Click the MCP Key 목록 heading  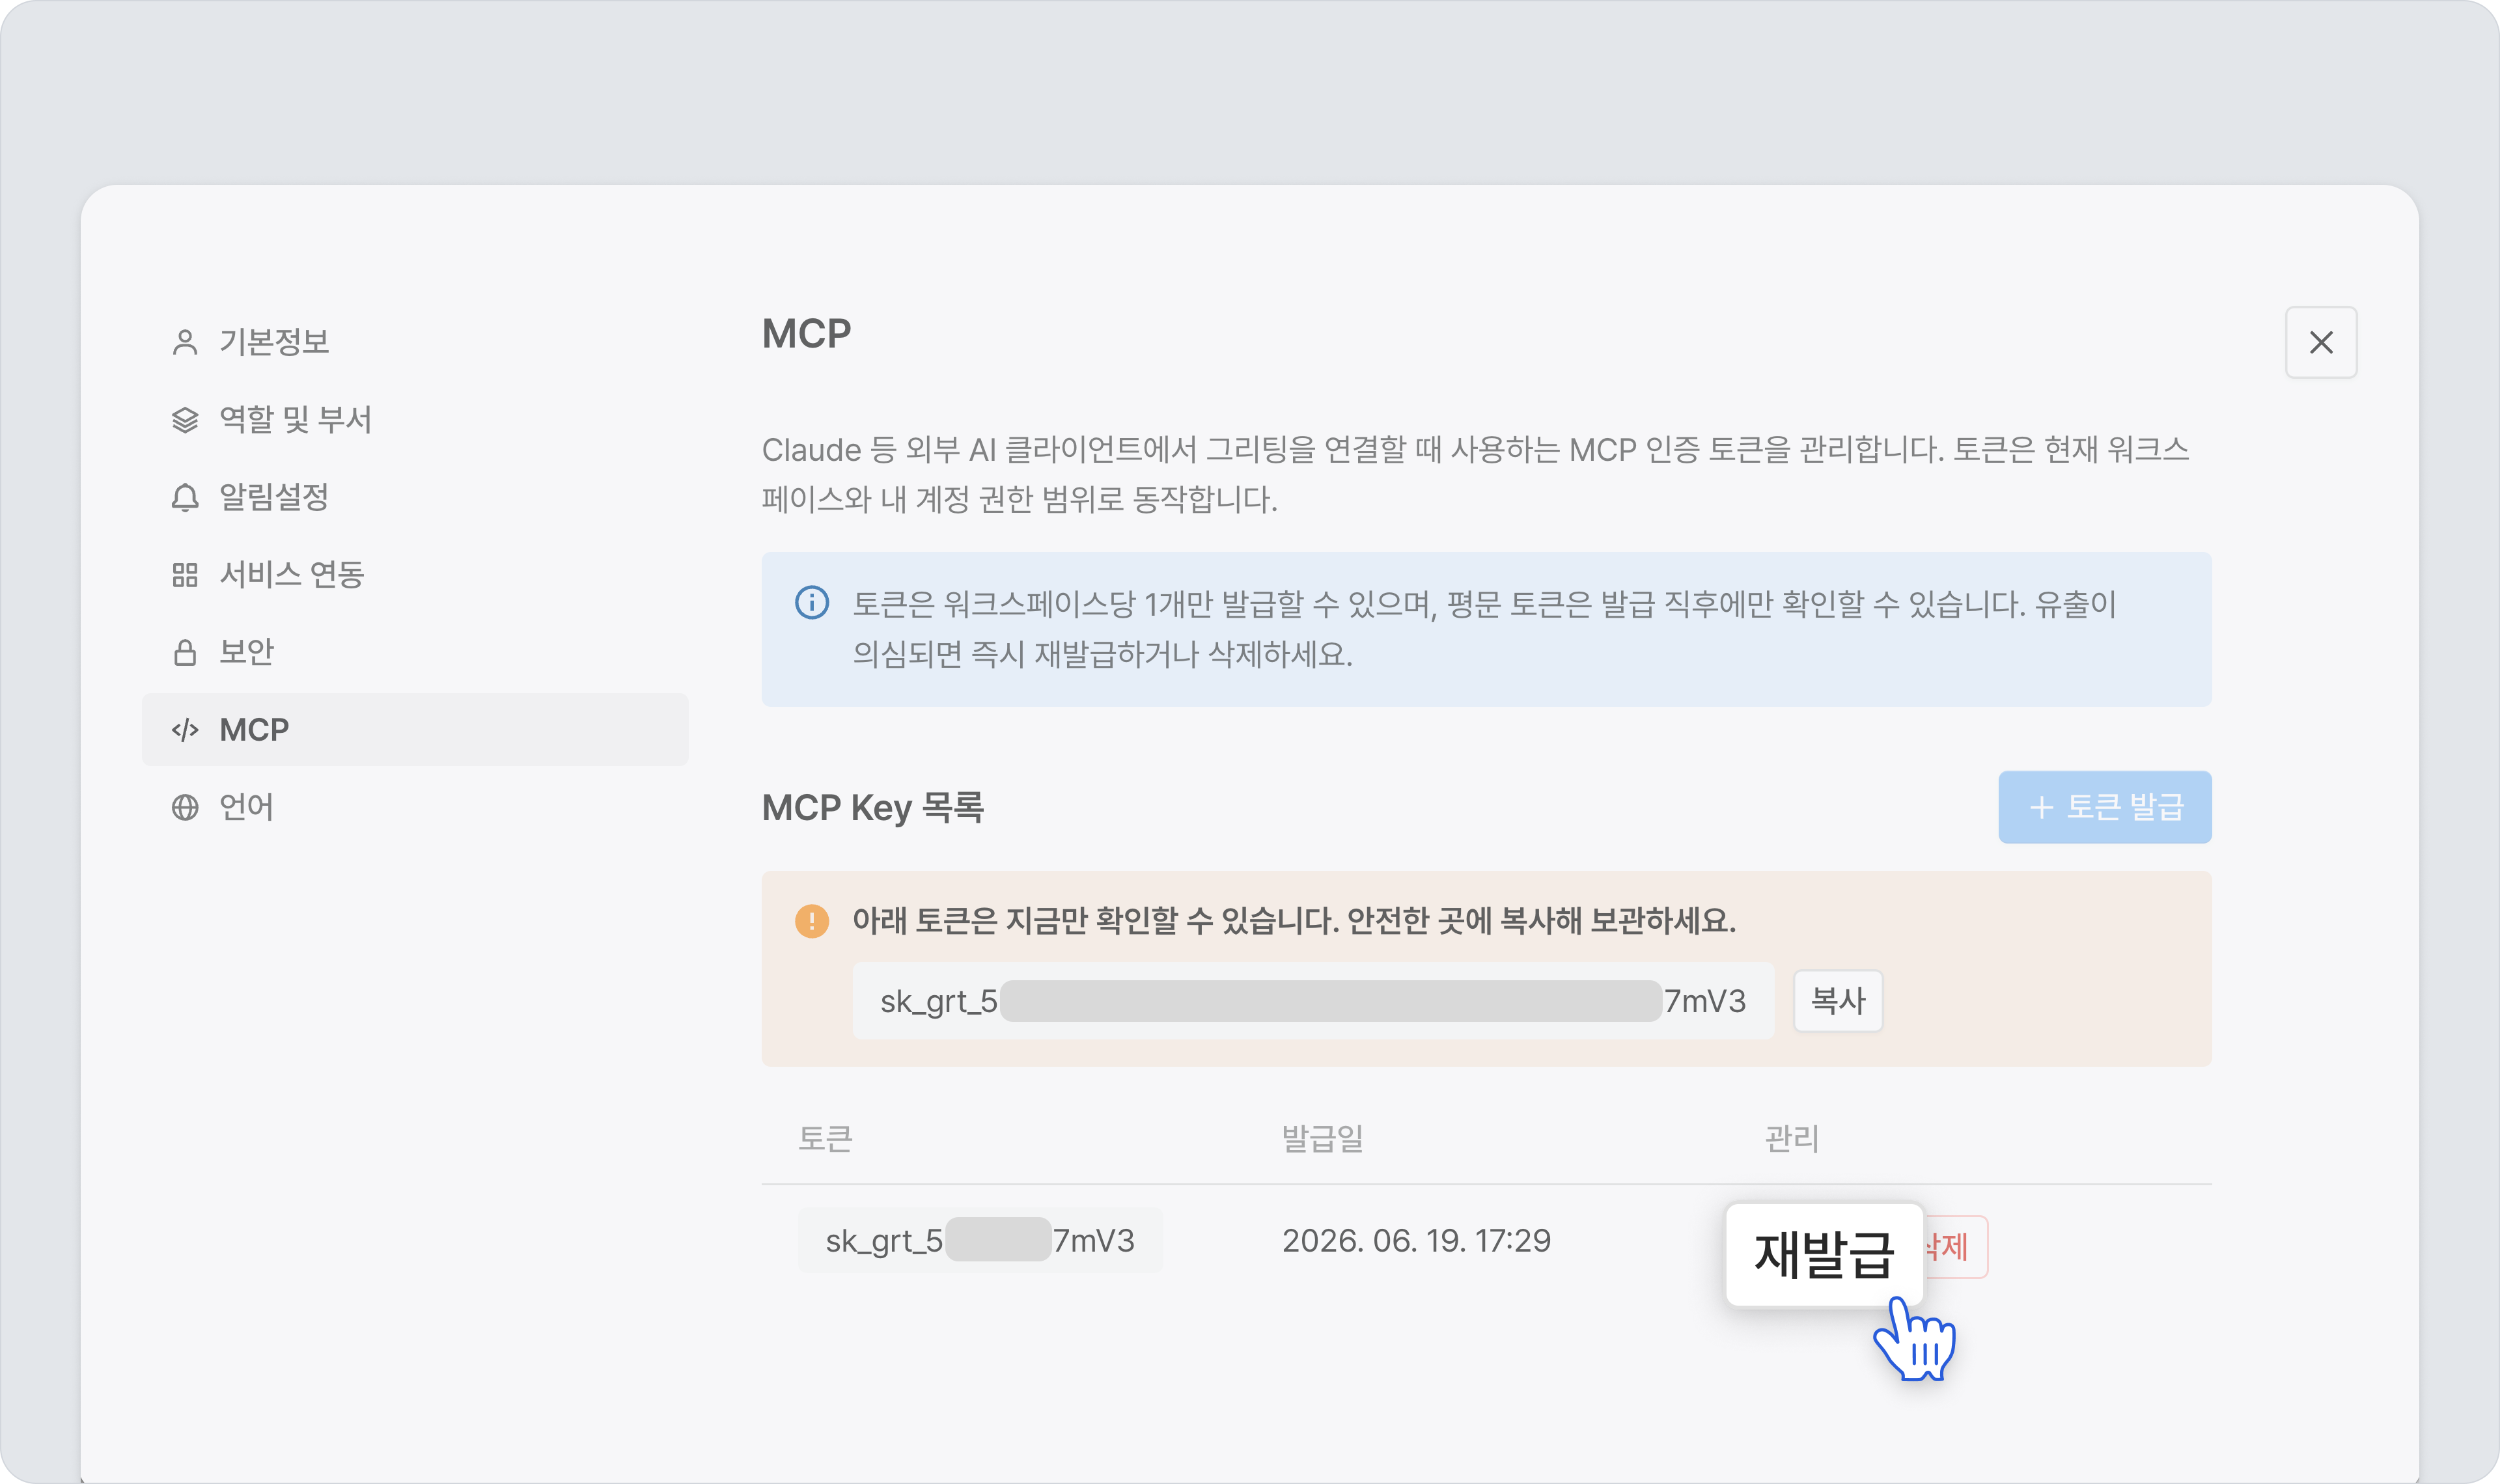pyautogui.click(x=873, y=807)
